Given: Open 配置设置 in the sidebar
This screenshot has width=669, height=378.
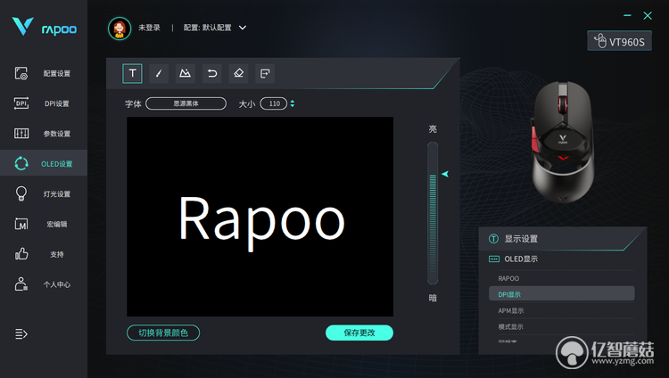Looking at the screenshot, I should [x=44, y=73].
